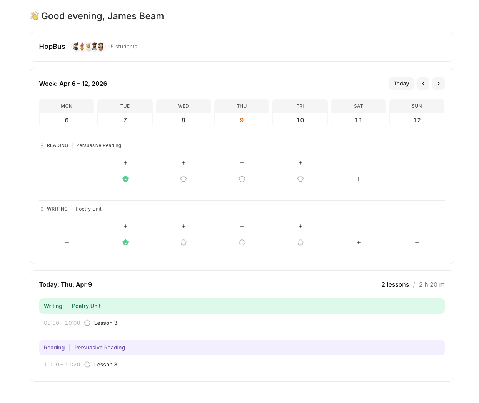
Task: Click status icon for 09:00 Lesson 3
Action: pyautogui.click(x=87, y=323)
